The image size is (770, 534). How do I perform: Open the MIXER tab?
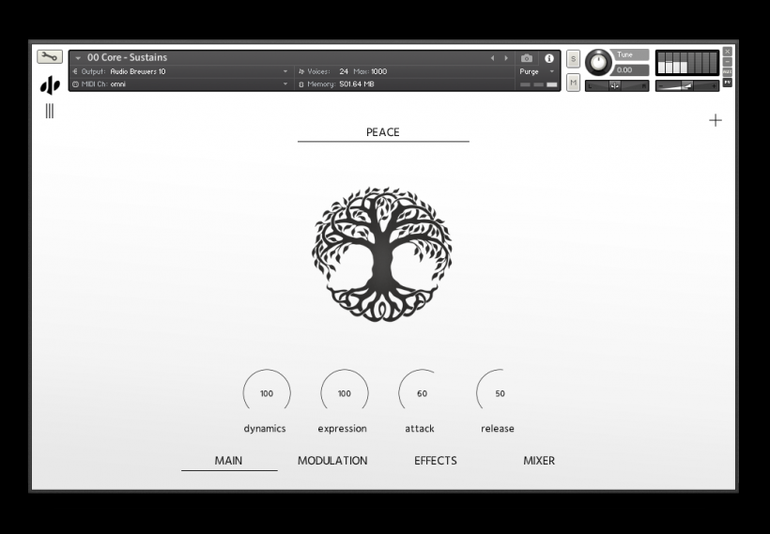coord(539,461)
